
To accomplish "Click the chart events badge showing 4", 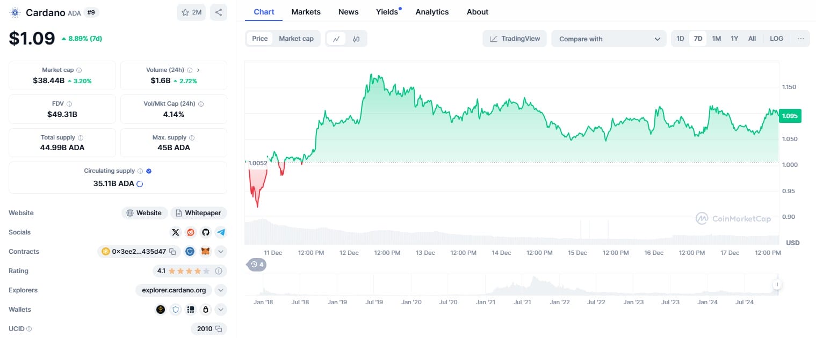I will click(x=257, y=264).
